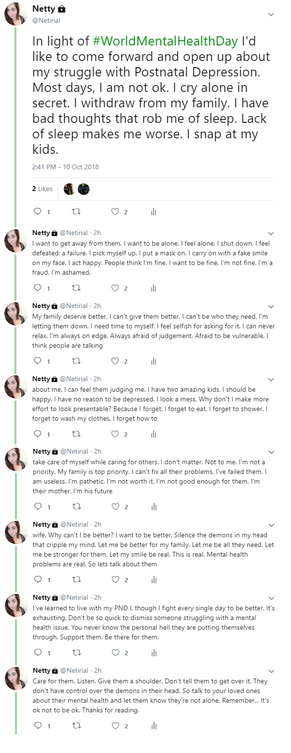
Task: View tweet activity for the main tweet
Action: 154,211
